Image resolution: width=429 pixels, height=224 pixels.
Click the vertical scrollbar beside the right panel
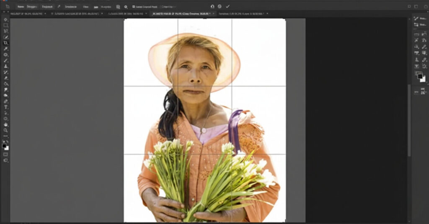click(409, 120)
